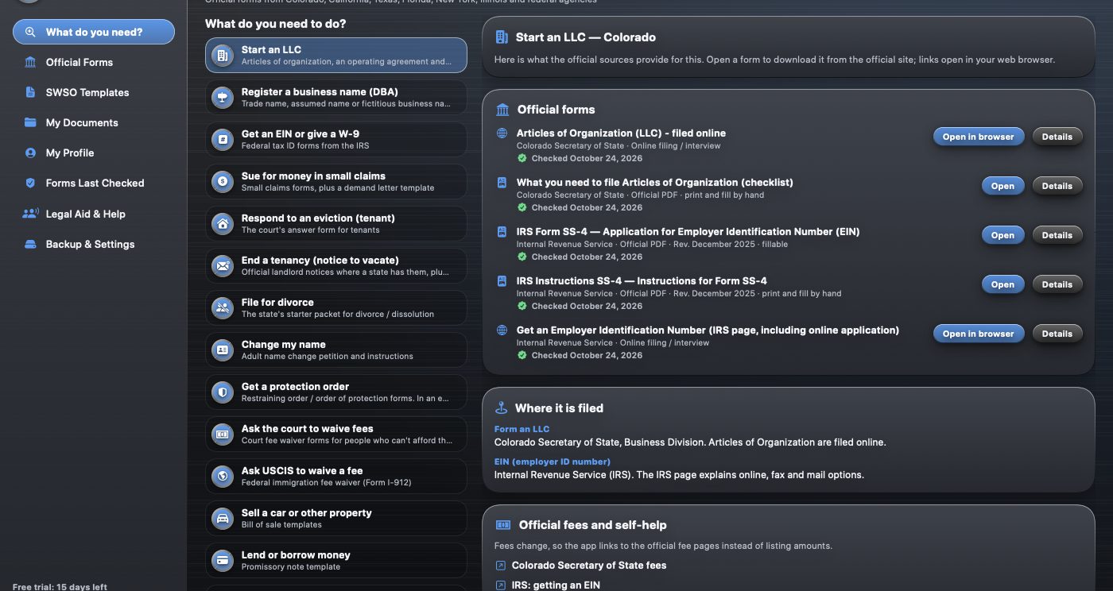Open IRS Form SS-4 PDF
Viewport: 1113px width, 591px height.
coord(1002,235)
